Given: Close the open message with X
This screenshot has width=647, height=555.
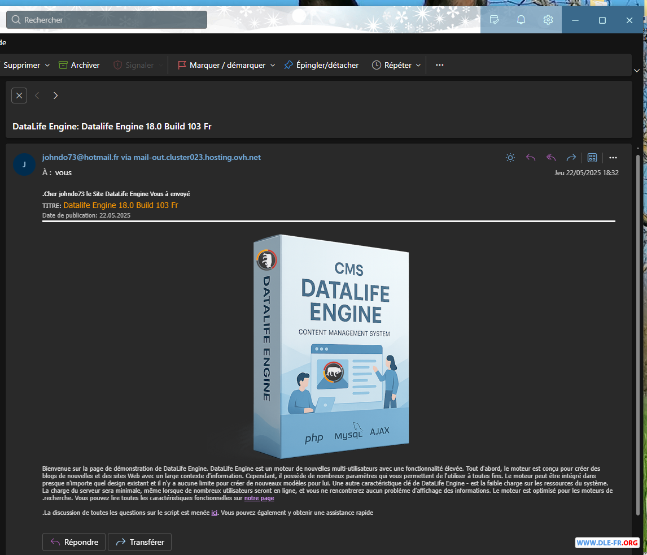Looking at the screenshot, I should tap(19, 96).
